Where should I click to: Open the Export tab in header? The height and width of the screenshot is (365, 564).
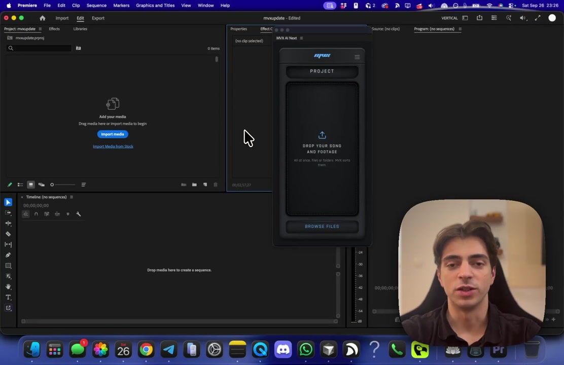click(x=98, y=18)
